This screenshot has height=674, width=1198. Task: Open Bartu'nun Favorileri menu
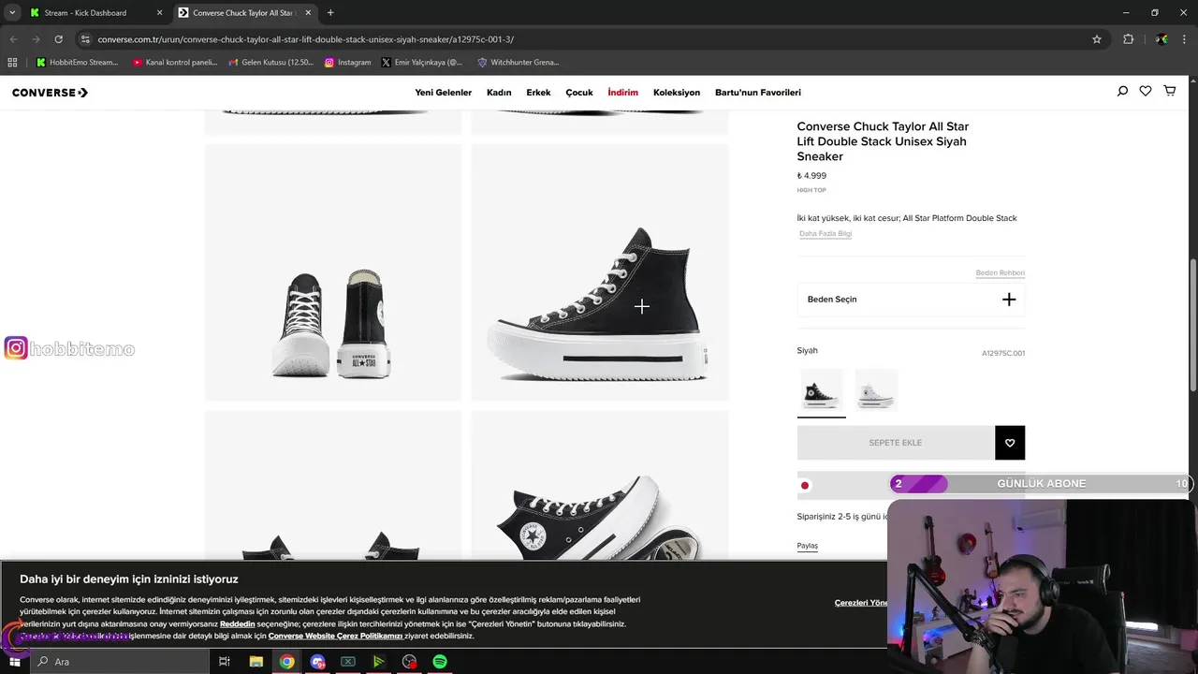click(758, 93)
